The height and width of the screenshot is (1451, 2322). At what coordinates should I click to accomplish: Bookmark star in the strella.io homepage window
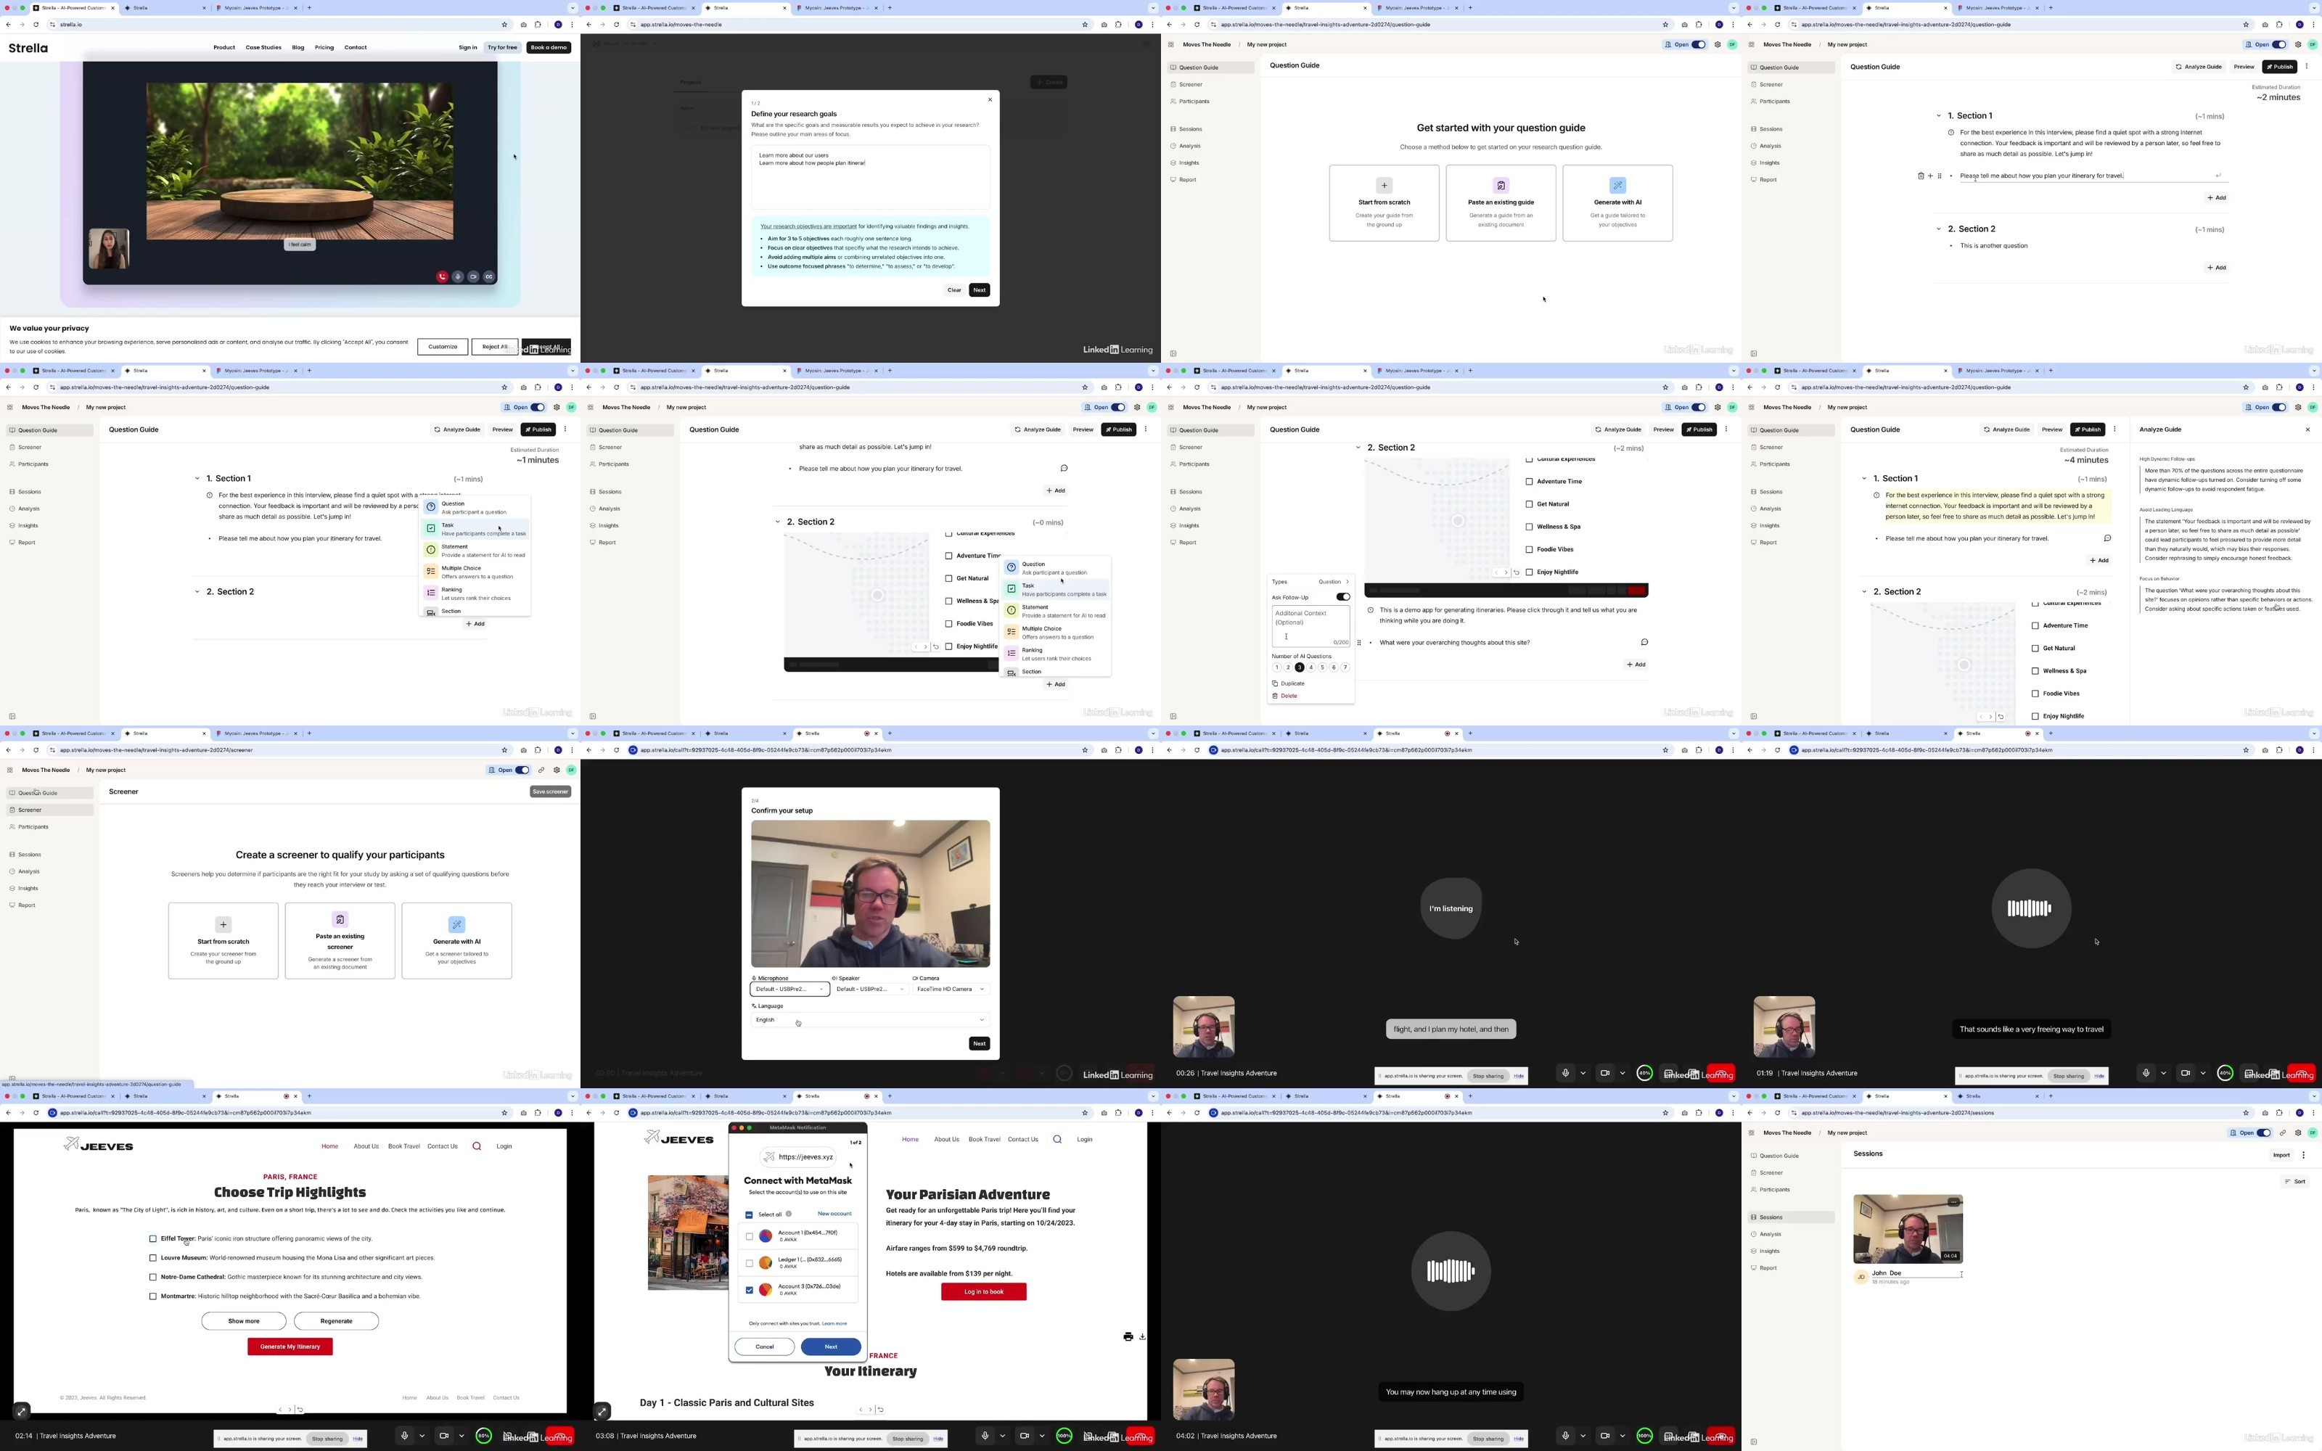coord(505,24)
